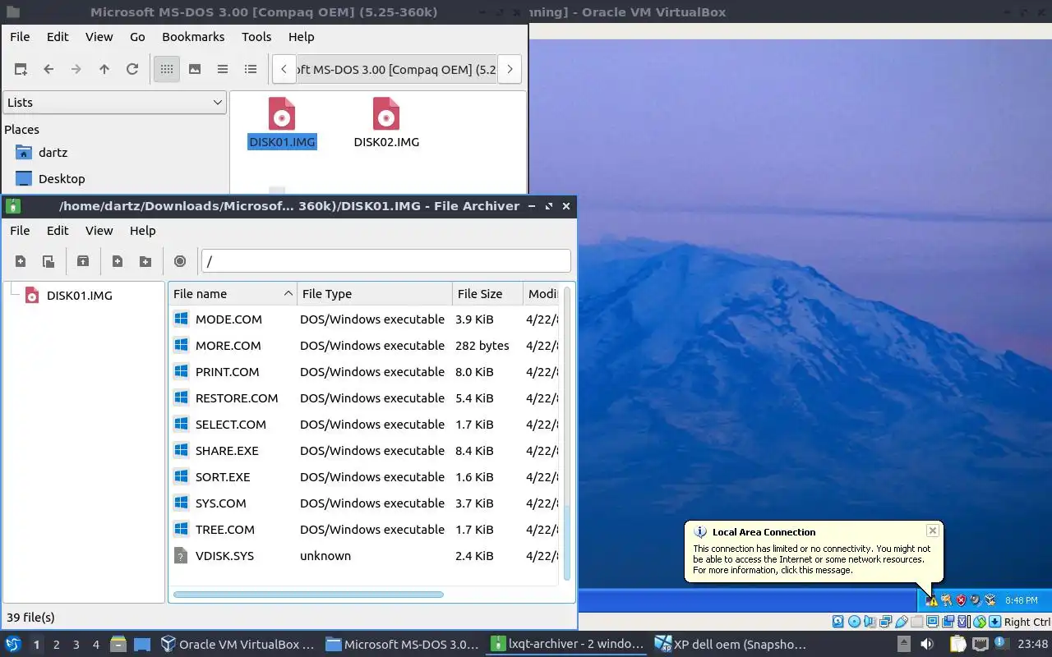Image resolution: width=1052 pixels, height=657 pixels.
Task: Sort by the File name column header
Action: coord(233,293)
